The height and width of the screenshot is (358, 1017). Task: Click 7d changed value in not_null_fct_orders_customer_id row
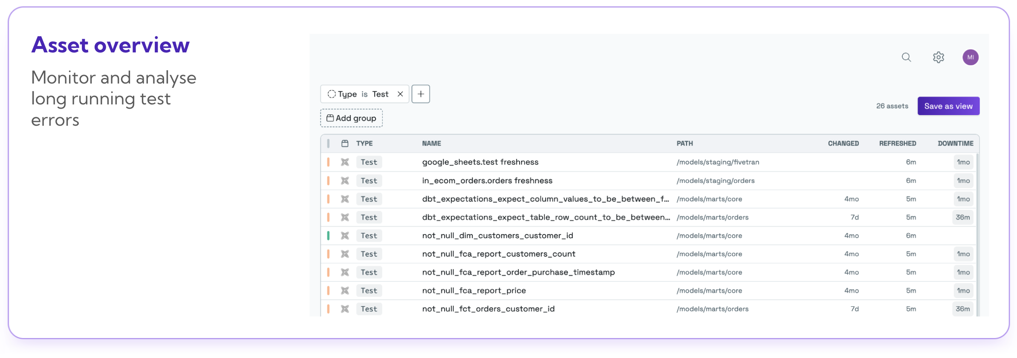pyautogui.click(x=855, y=309)
